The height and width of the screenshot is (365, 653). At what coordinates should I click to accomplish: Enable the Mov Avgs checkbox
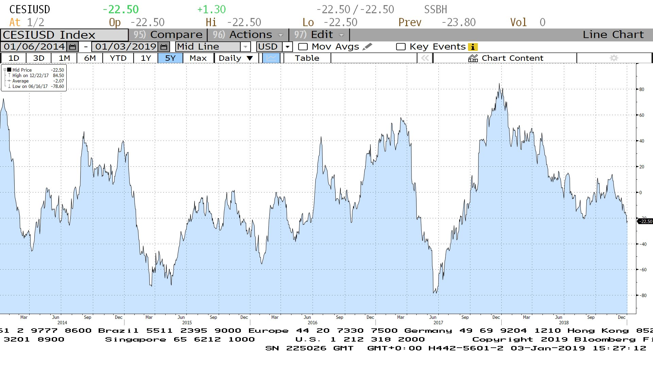tap(303, 47)
